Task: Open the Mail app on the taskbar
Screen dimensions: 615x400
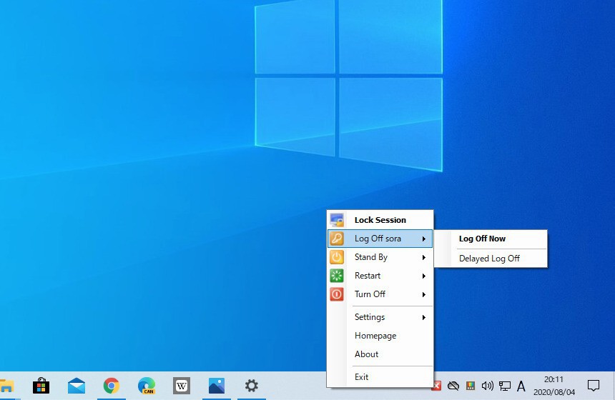Action: pos(77,386)
